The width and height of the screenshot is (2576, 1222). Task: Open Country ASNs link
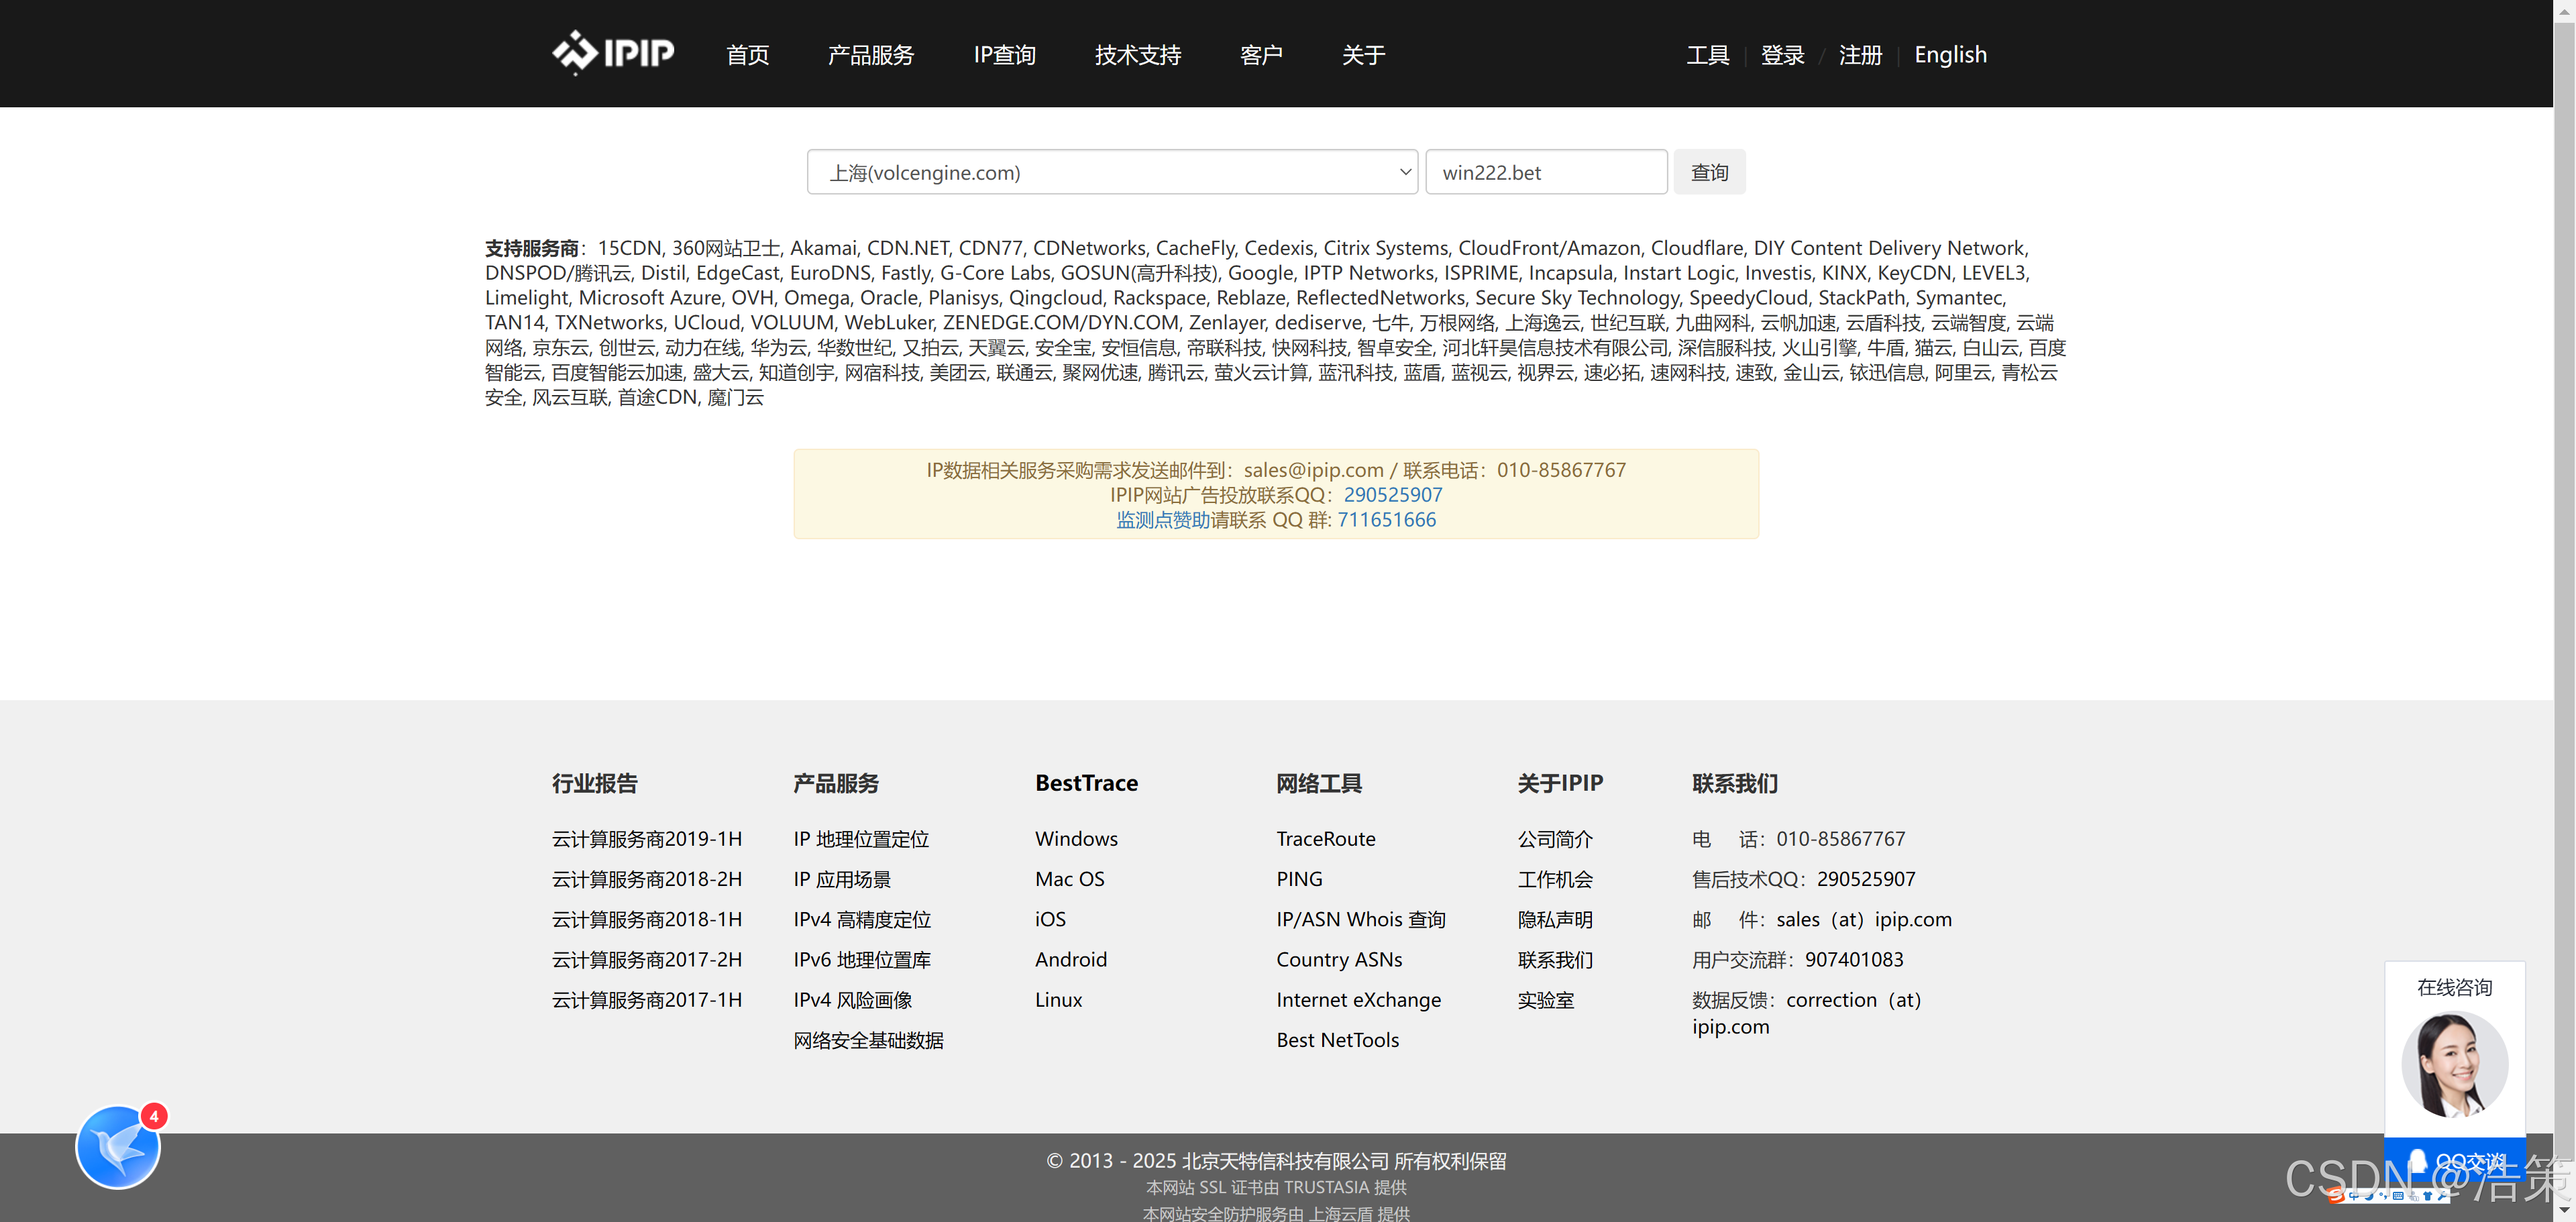point(1339,959)
